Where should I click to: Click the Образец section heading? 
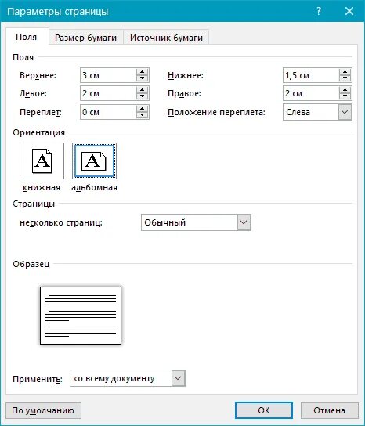(31, 264)
